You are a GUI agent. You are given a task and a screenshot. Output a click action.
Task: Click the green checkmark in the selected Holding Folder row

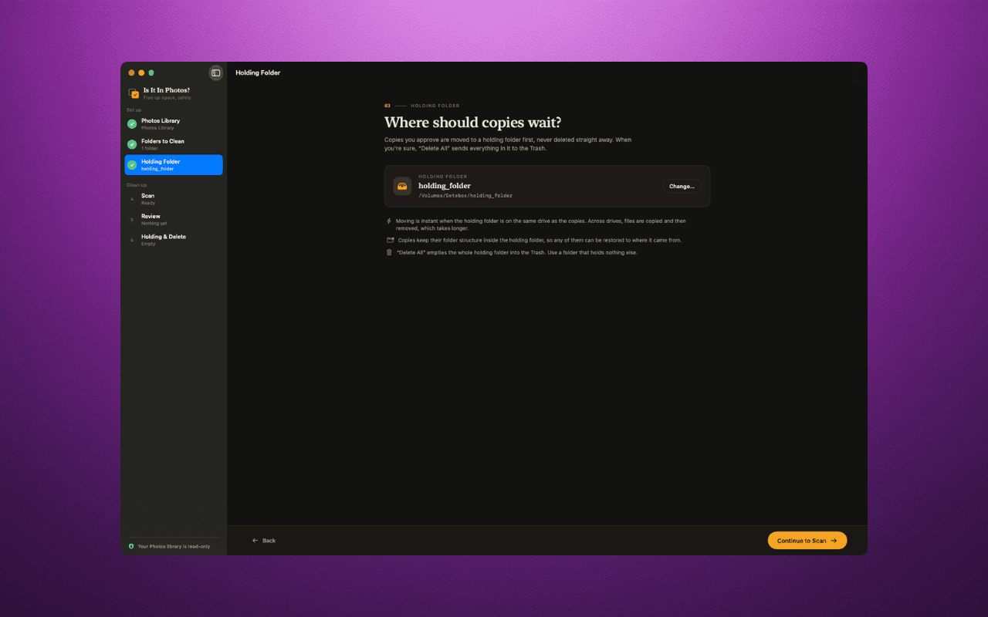tap(132, 164)
